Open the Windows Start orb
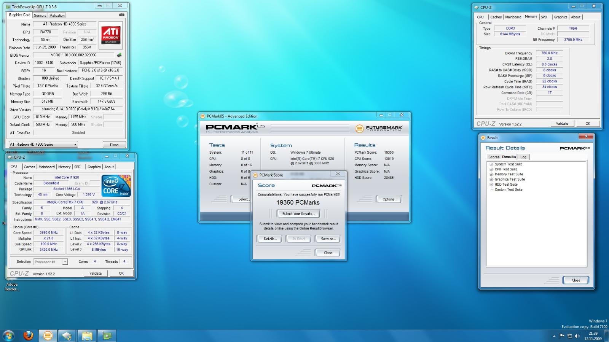The height and width of the screenshot is (342, 609). tap(8, 336)
